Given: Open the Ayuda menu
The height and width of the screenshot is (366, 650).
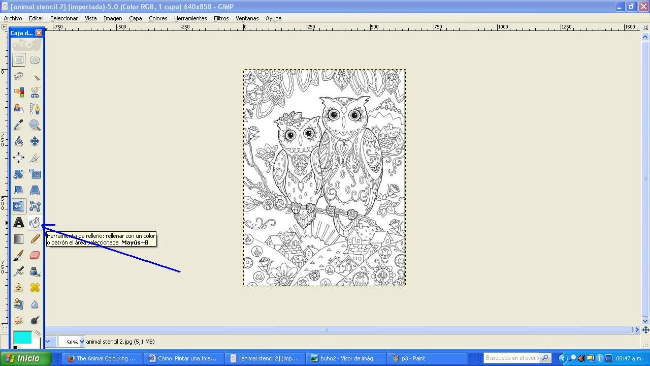Looking at the screenshot, I should click(273, 18).
